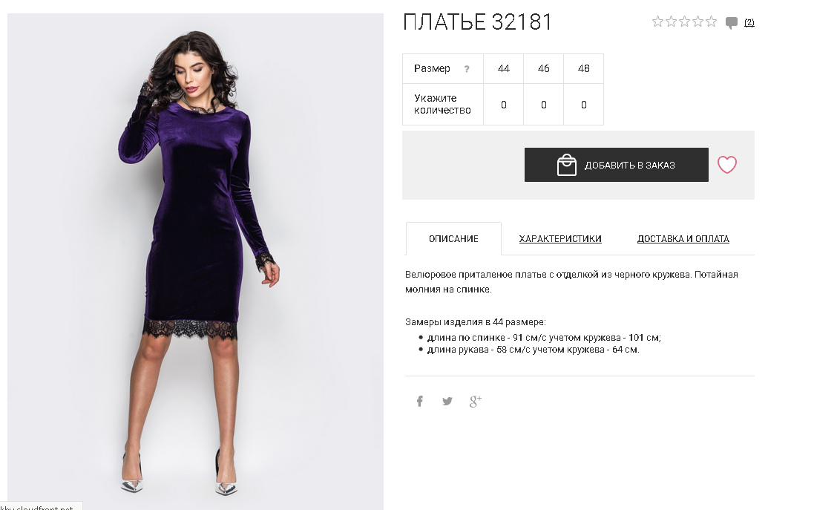Select quantity field for size 48

pyautogui.click(x=583, y=105)
